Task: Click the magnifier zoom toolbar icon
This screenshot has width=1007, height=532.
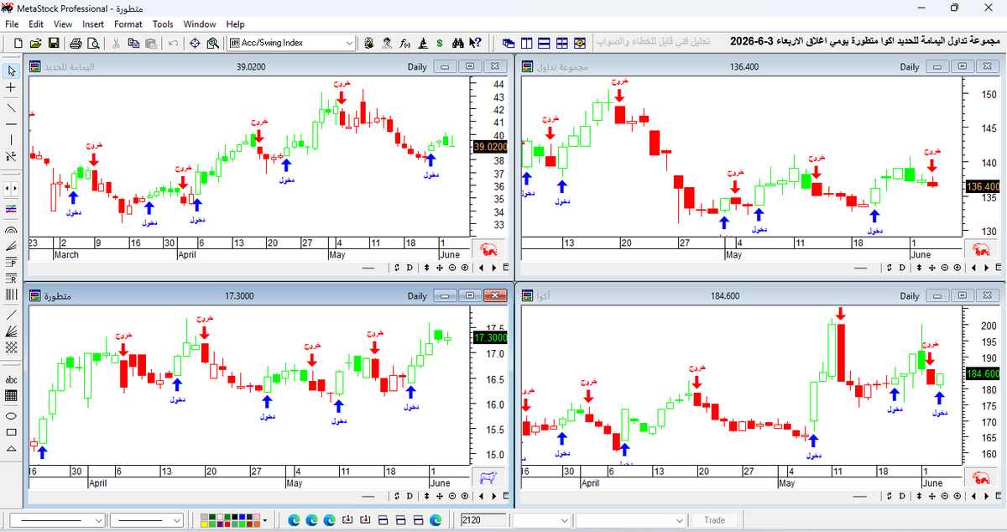Action: 213,43
